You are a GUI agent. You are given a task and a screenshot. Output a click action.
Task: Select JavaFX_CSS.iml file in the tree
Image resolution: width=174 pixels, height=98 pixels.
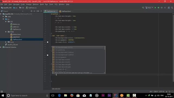(x=13, y=45)
